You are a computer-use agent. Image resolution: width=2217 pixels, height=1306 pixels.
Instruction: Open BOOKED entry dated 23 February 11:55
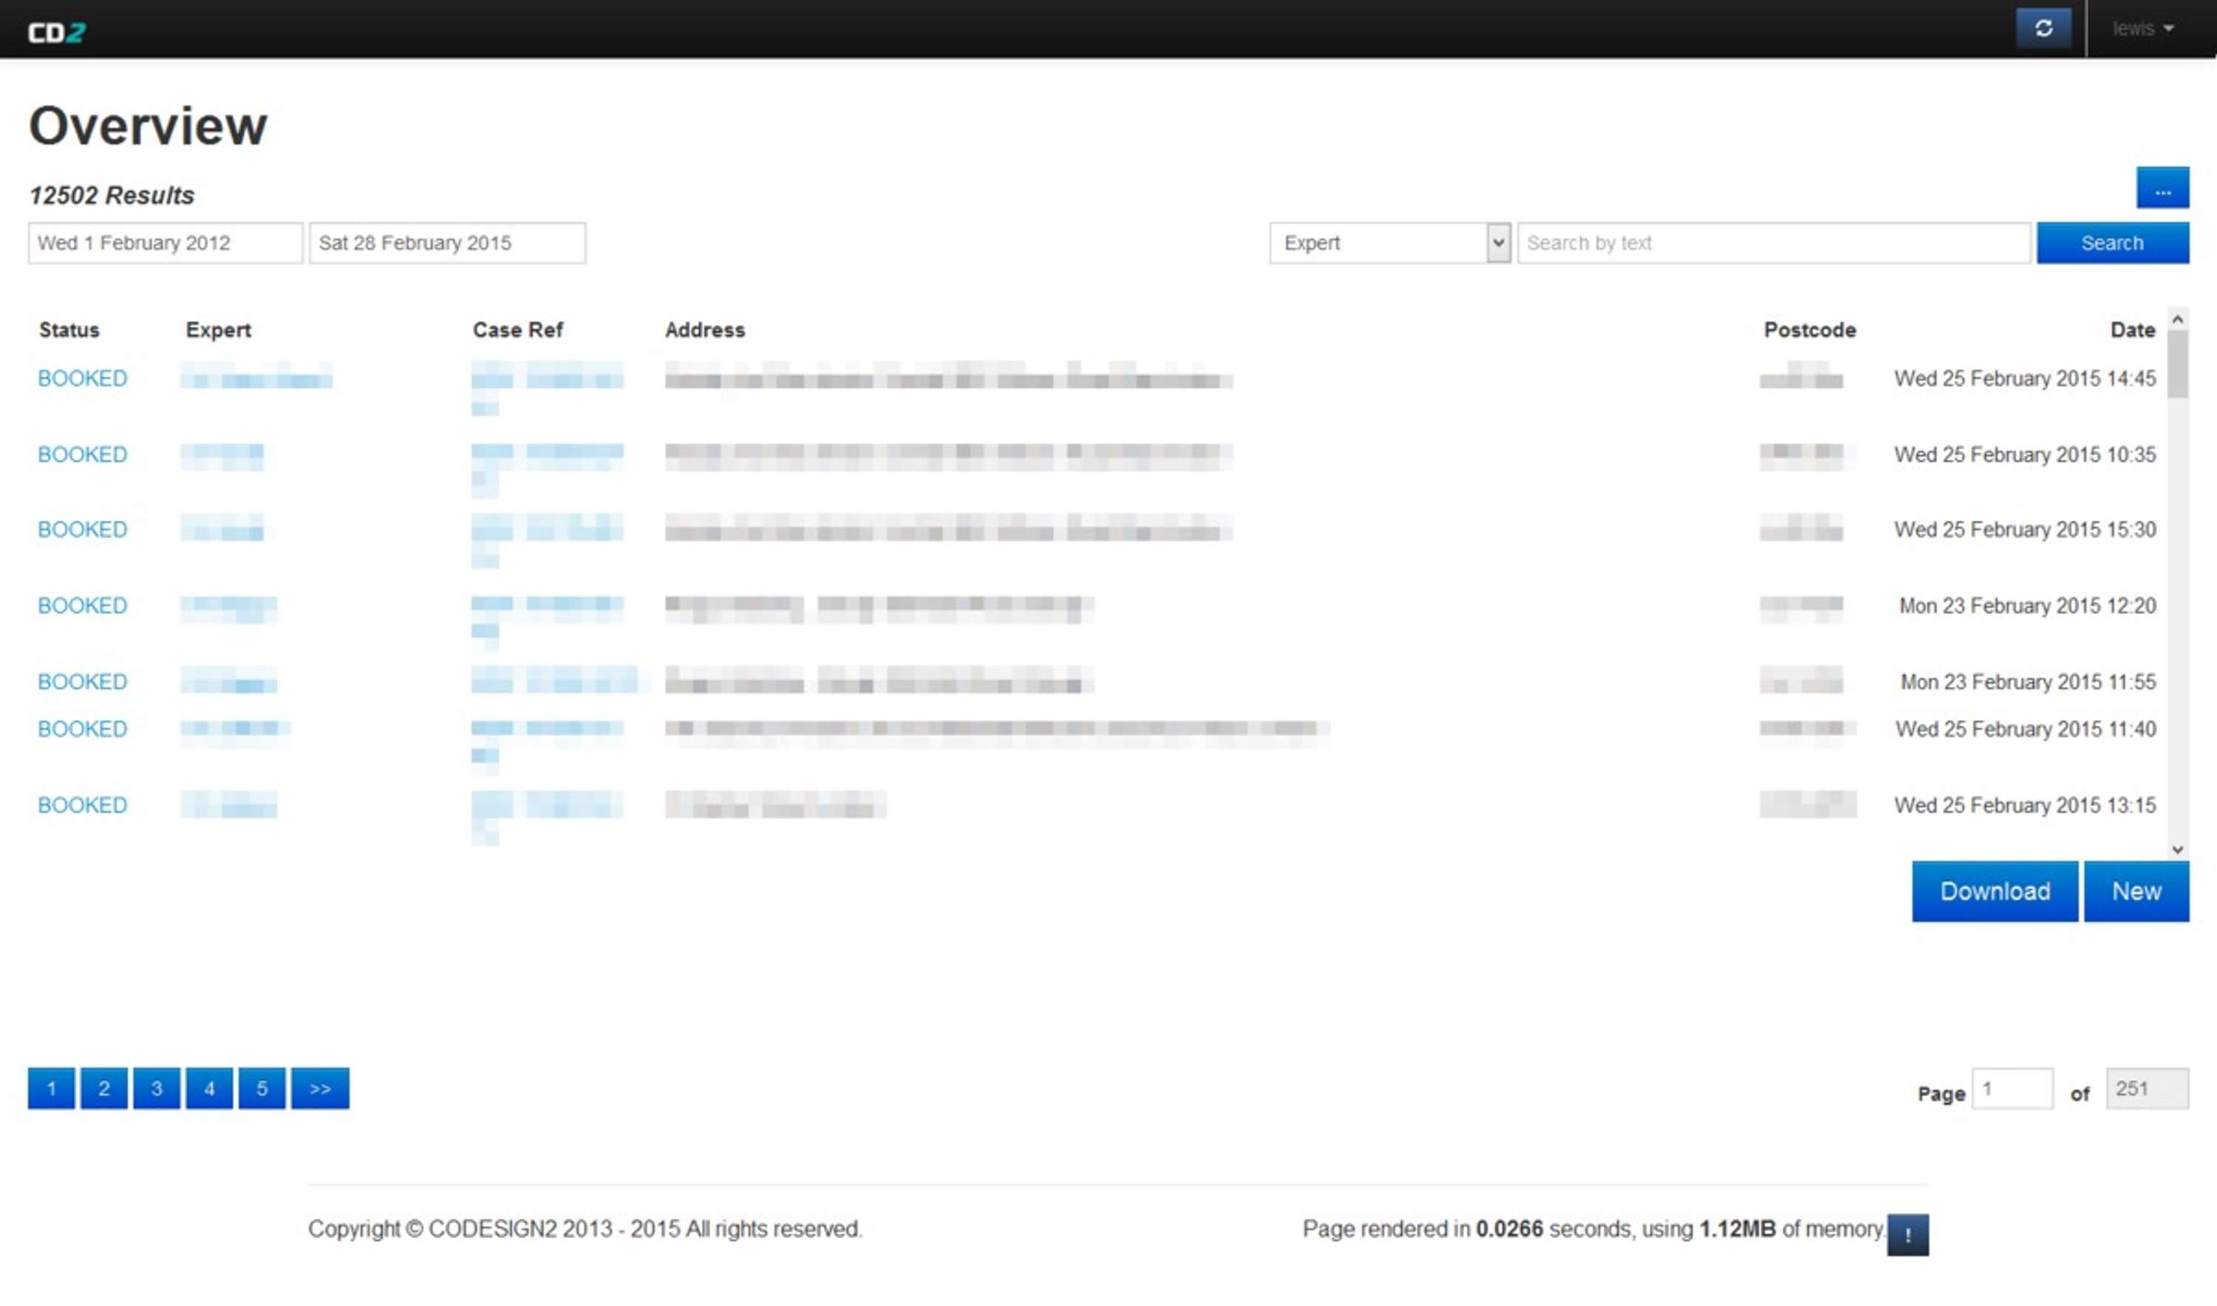point(83,682)
